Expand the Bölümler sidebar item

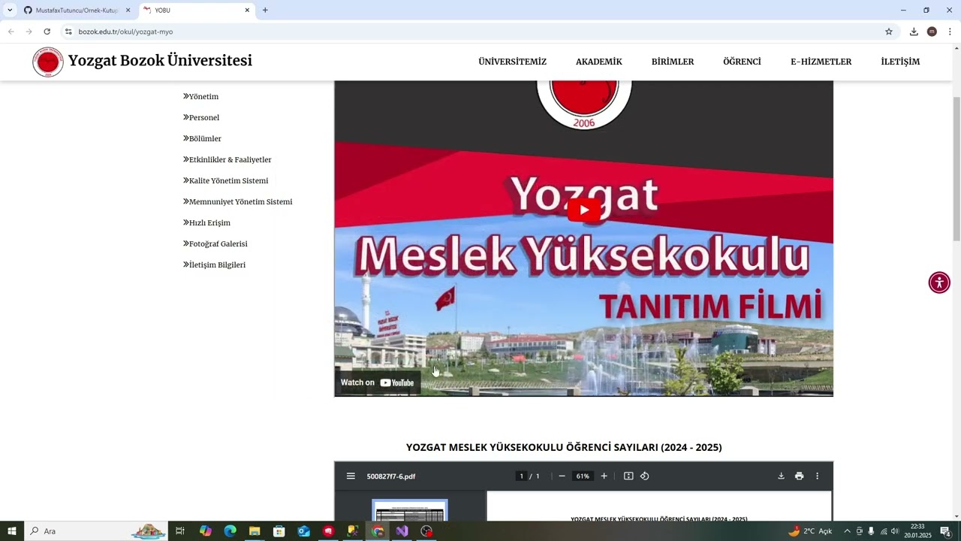pyautogui.click(x=203, y=138)
